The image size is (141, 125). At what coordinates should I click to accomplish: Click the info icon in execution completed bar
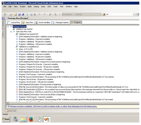[x=8, y=106]
